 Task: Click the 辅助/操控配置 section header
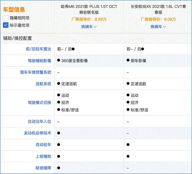[x=17, y=38]
